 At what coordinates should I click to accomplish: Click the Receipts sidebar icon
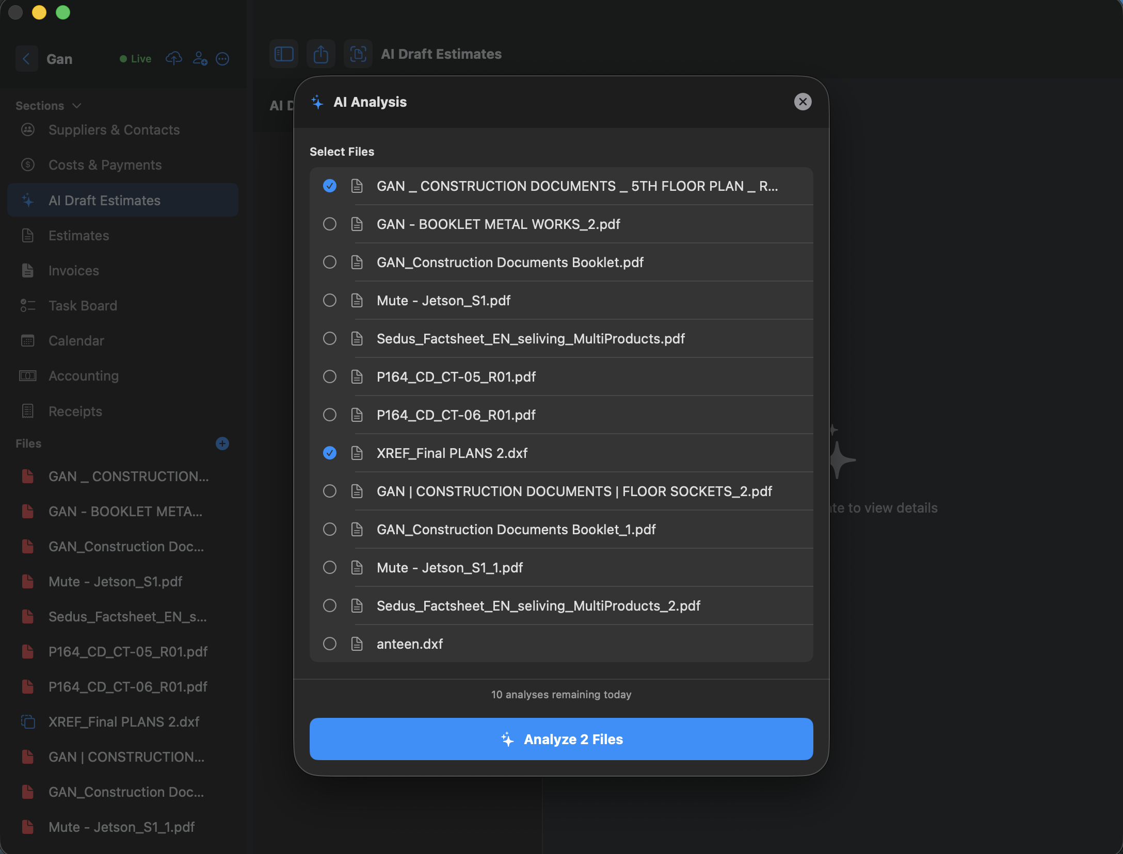pos(28,411)
